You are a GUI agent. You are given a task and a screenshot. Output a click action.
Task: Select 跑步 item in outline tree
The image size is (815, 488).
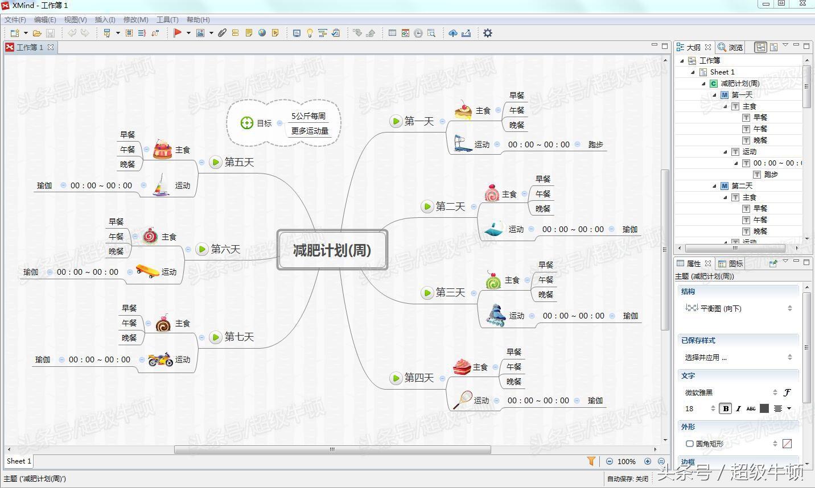point(771,175)
